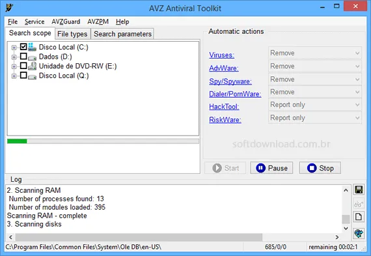Expand the Dados (D:) tree node
Screen dimensions: 371x256
(x=14, y=57)
